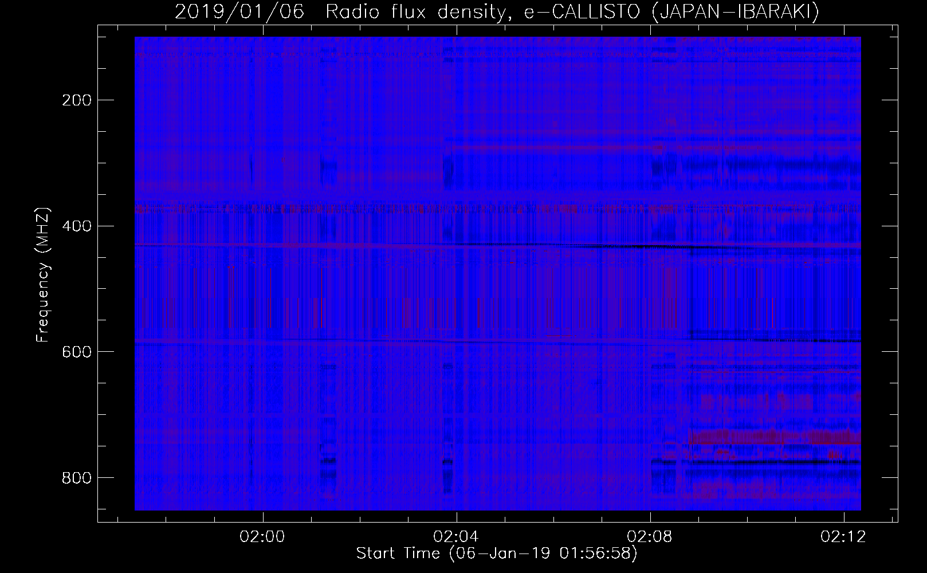Click the 600 frequency tick label
927x573 pixels.
[x=76, y=352]
